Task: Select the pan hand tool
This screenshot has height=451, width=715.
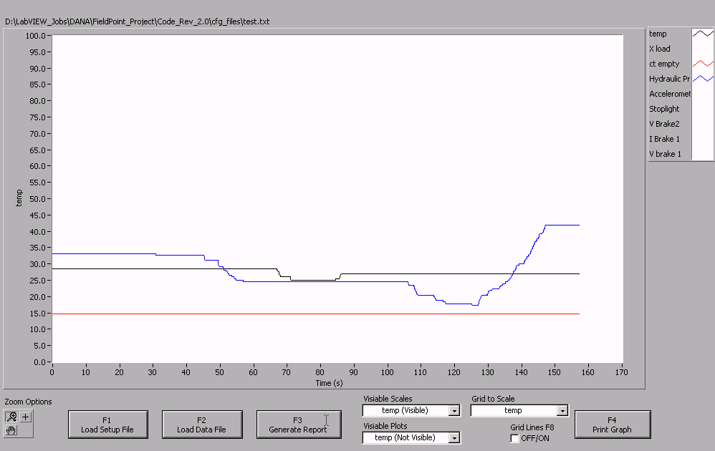Action: click(11, 430)
